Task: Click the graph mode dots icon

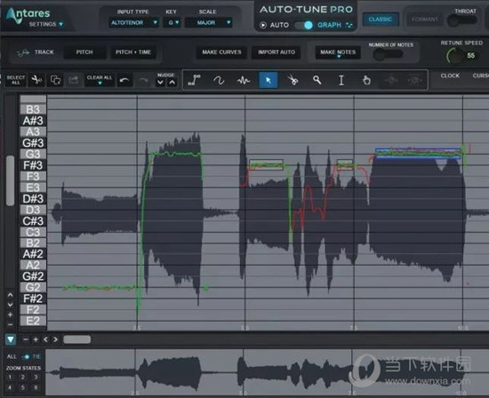Action: (349, 25)
